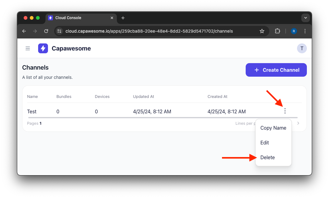329x198 pixels.
Task: Open the browser extensions puzzle icon
Action: point(277,31)
